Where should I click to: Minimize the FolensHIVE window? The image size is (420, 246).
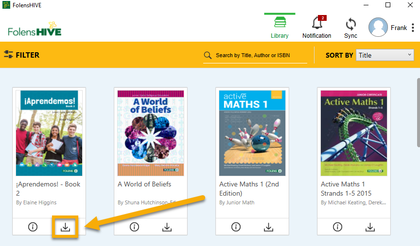[x=366, y=5]
